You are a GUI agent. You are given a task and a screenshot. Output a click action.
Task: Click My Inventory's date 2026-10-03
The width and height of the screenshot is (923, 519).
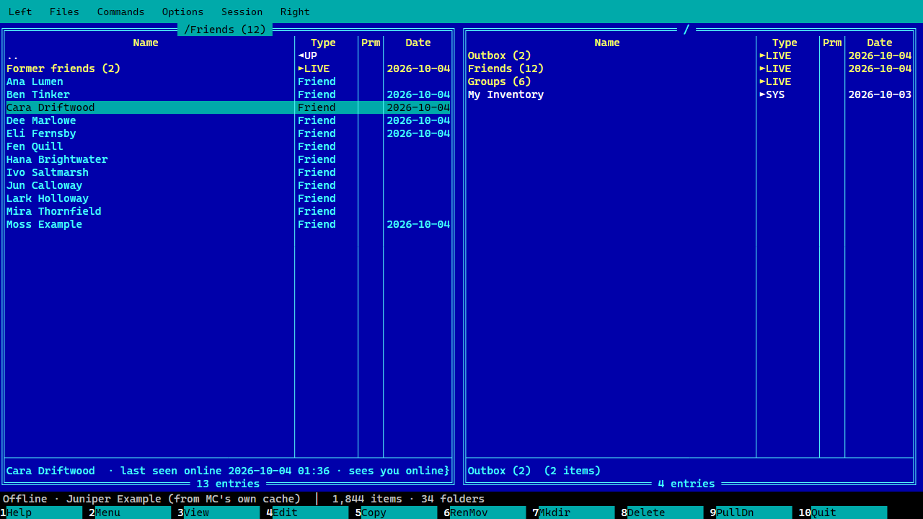(x=880, y=94)
